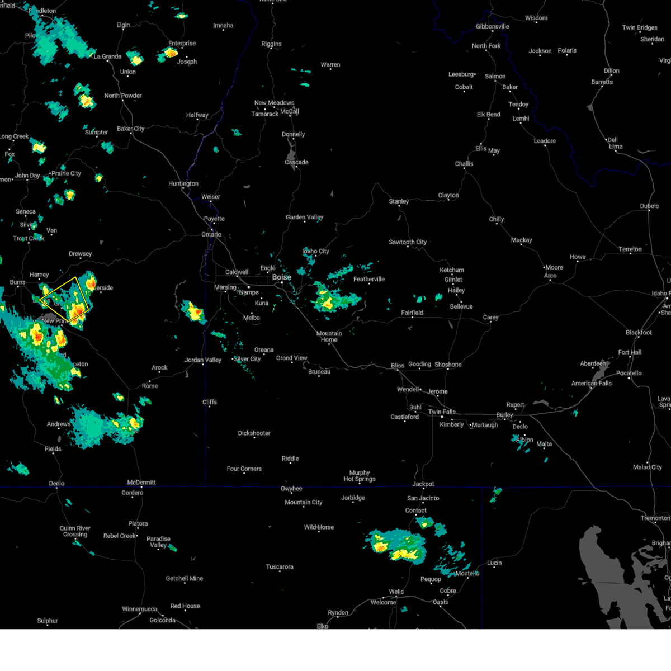
Task: Click the Featherville label
Action: point(369,279)
